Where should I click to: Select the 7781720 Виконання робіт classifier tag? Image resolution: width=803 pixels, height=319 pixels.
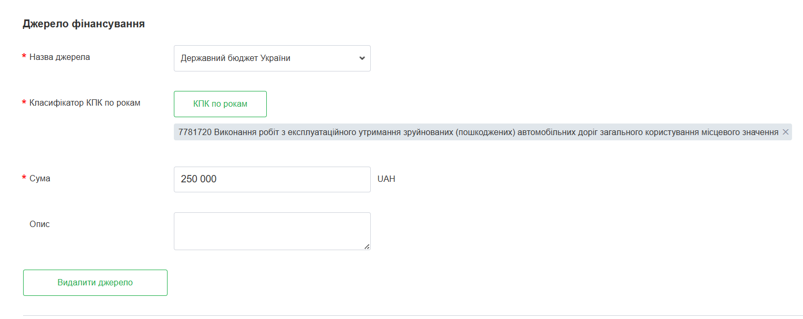(x=478, y=132)
